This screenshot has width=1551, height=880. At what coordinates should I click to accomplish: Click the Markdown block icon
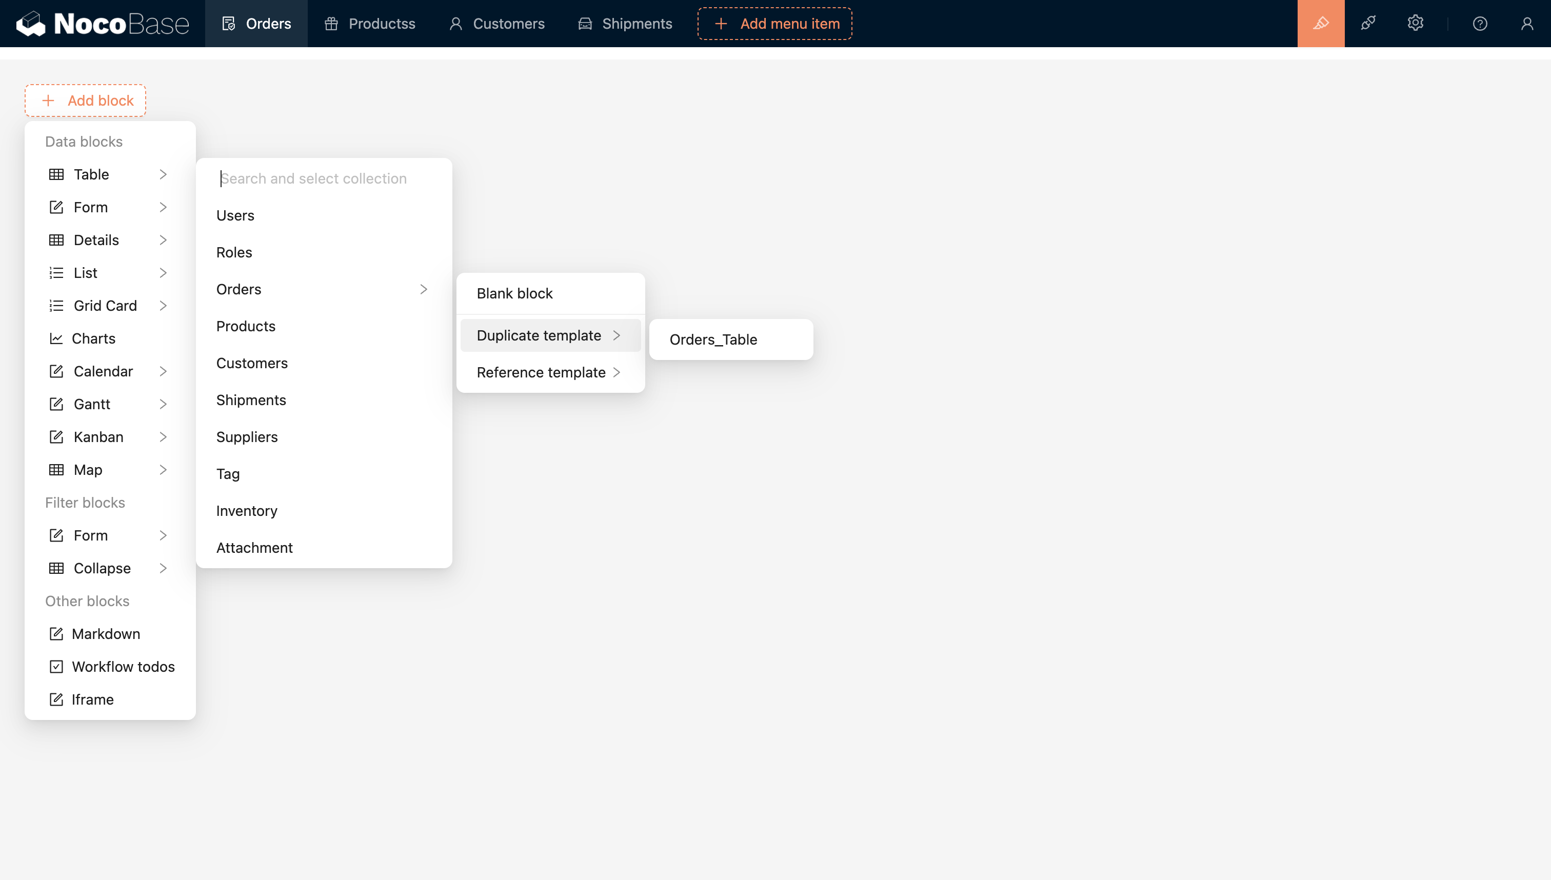point(56,634)
